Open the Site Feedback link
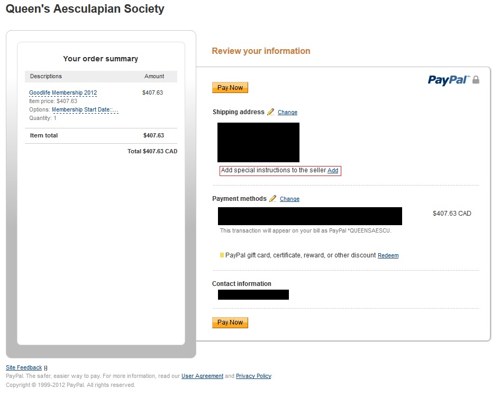 (x=24, y=368)
